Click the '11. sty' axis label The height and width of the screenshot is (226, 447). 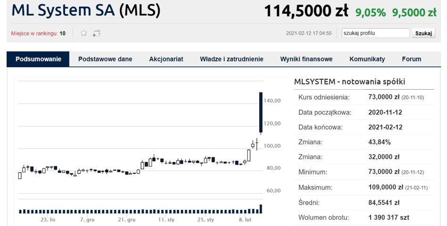[166, 220]
